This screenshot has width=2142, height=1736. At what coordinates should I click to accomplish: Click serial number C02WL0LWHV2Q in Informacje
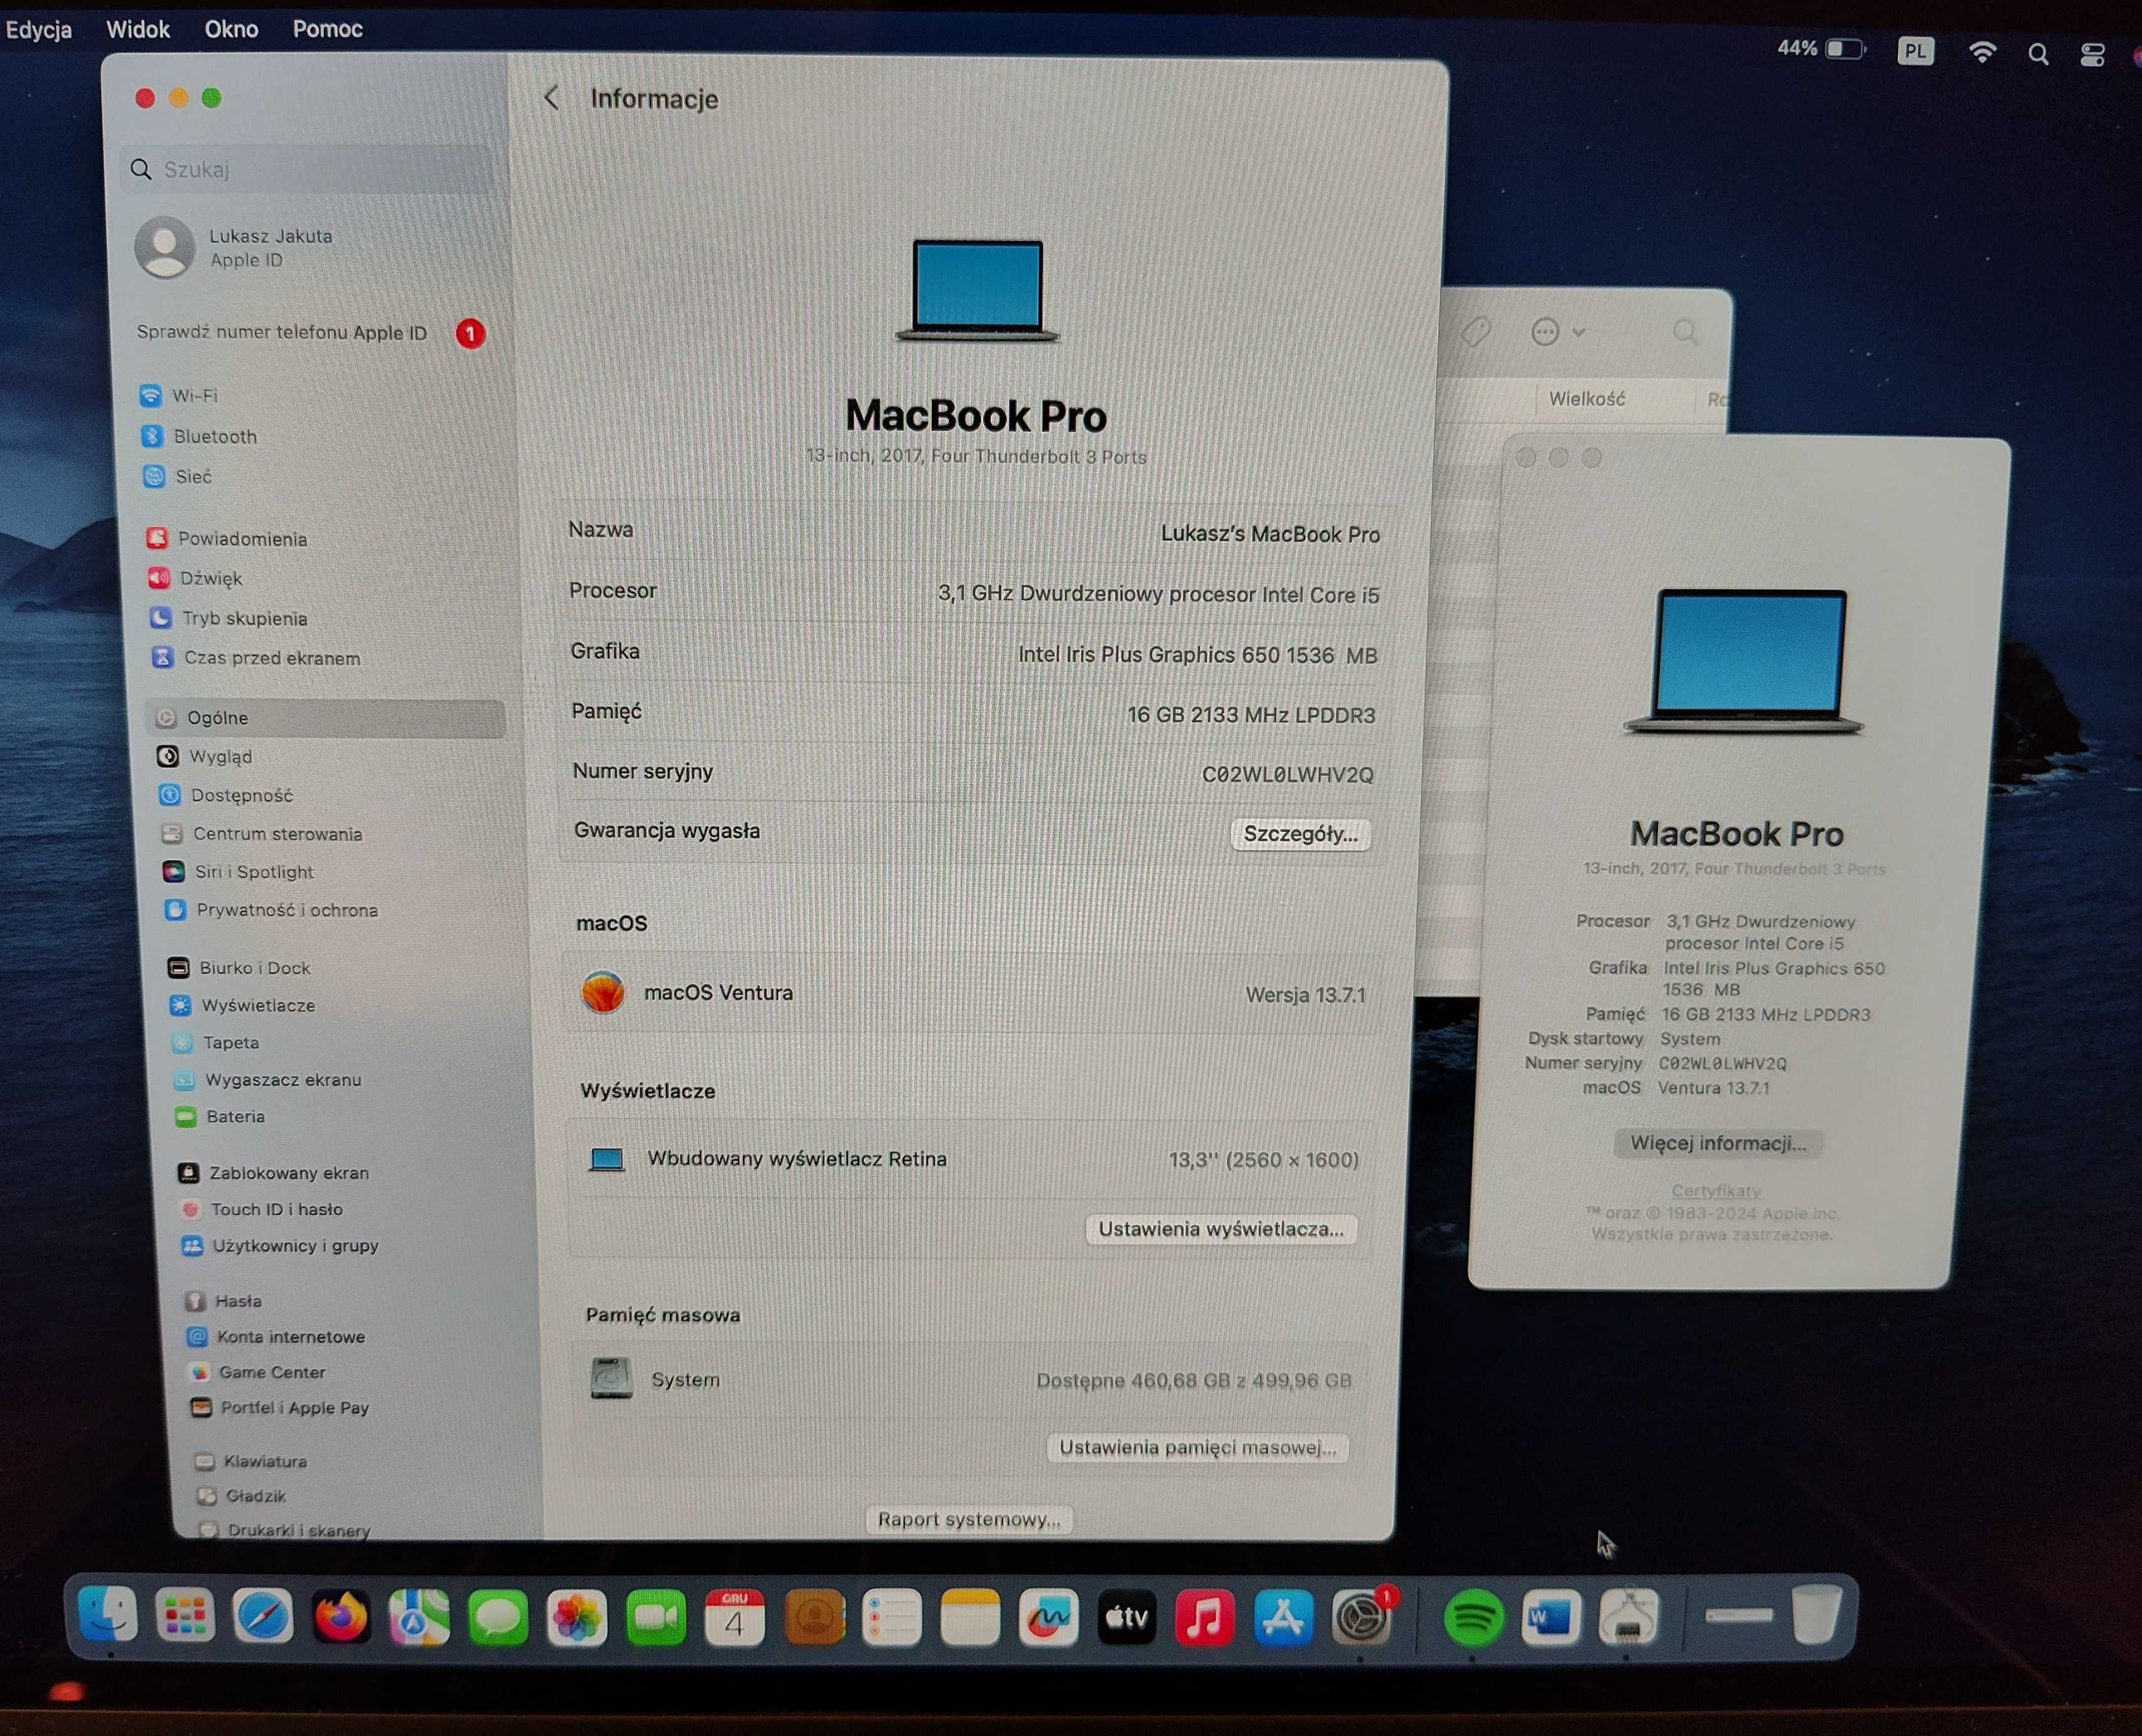(1287, 774)
